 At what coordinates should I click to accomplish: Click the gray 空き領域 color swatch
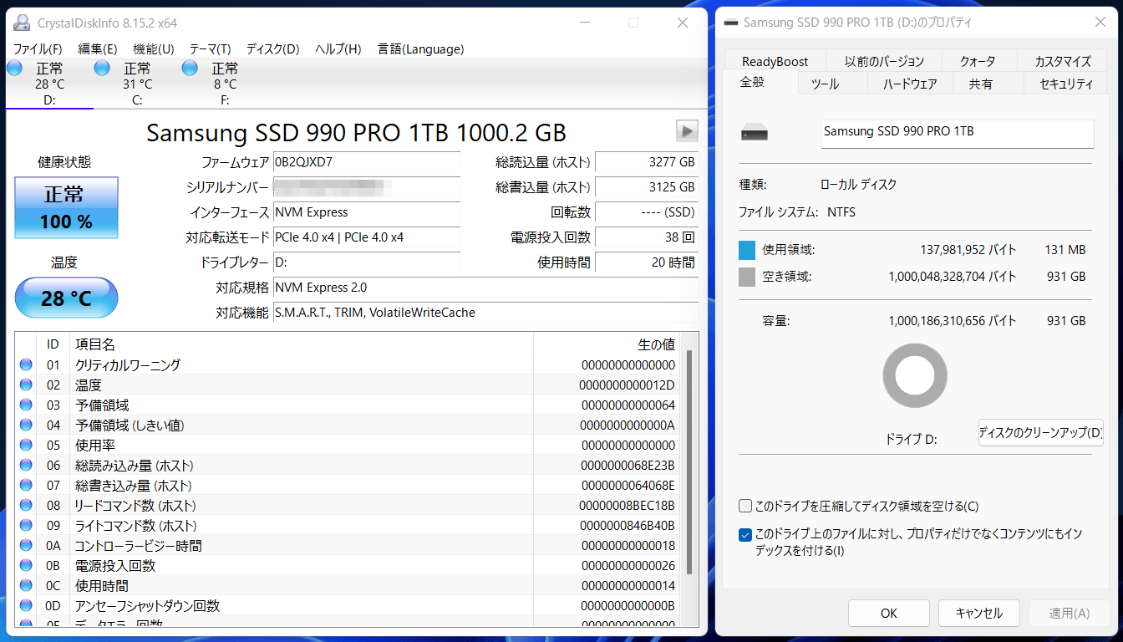click(747, 277)
